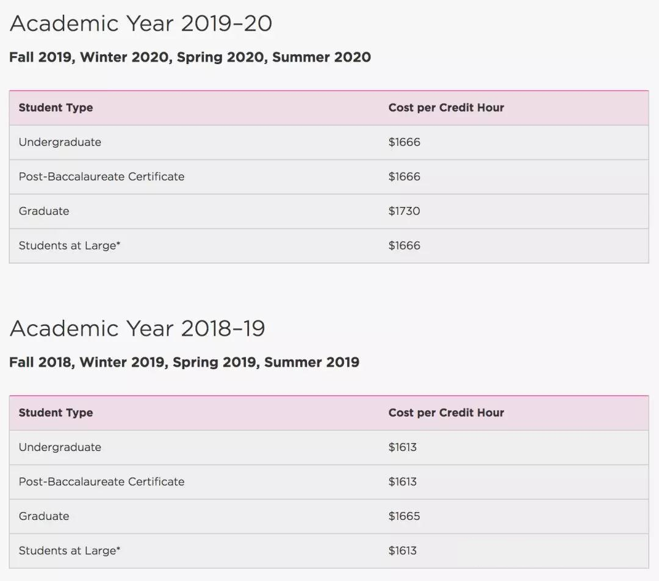Screen dimensions: 659x581
Task: Click the $1613 cost in 2018–19 Undergraduate row
Action: point(402,447)
